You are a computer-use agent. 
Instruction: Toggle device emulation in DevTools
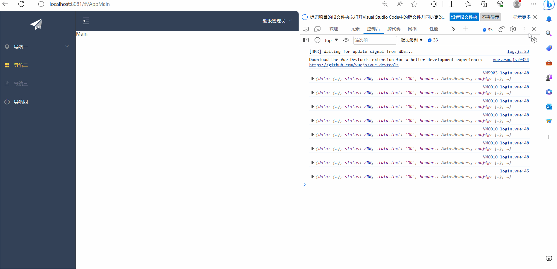pos(317,29)
